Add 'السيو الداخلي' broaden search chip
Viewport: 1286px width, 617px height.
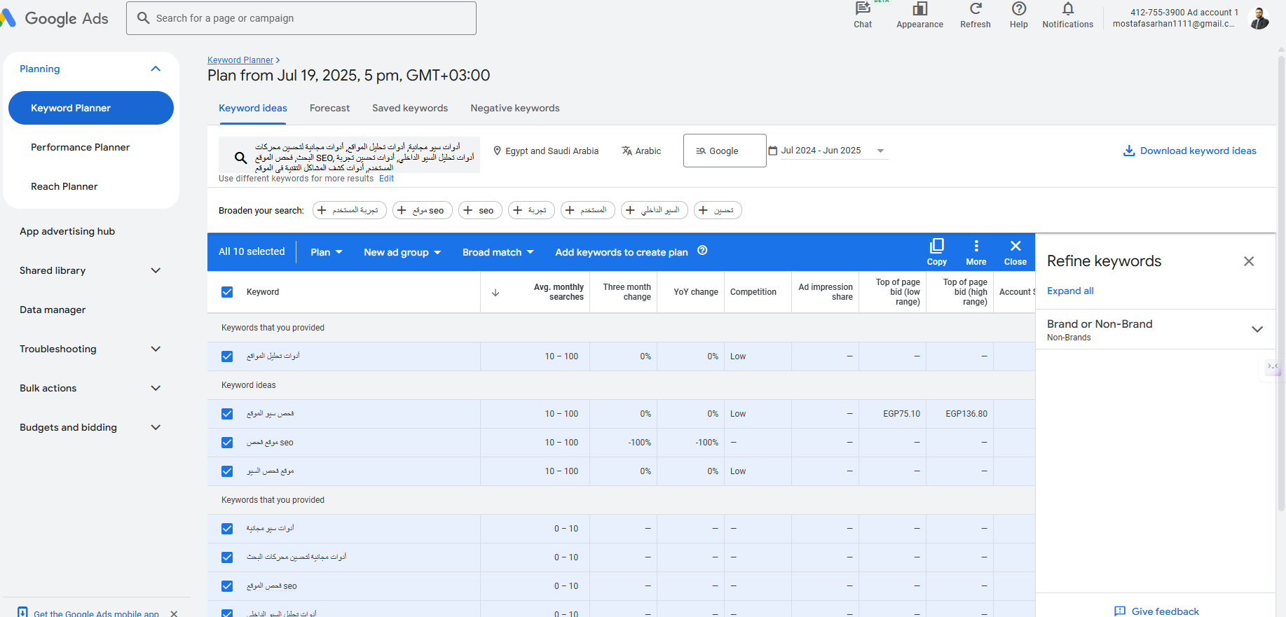(x=655, y=210)
